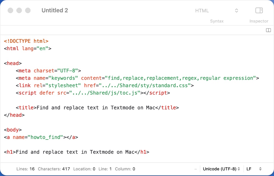Click the opening <body> tag line
The image size is (274, 176).
13,130
